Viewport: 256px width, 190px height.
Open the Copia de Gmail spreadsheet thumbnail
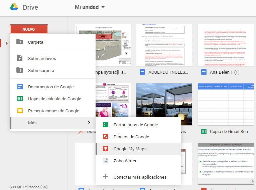click(x=226, y=104)
